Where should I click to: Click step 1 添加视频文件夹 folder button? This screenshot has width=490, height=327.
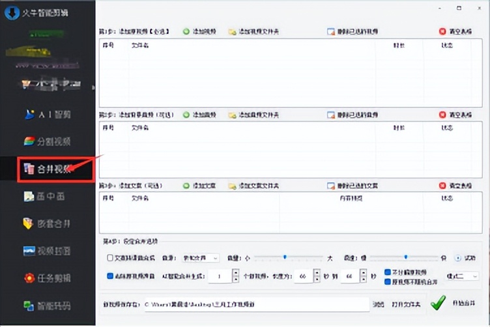(x=253, y=31)
